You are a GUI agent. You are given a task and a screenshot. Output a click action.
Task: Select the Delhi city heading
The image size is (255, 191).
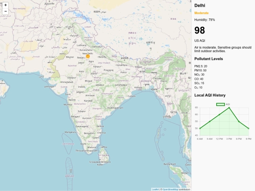pos(200,6)
